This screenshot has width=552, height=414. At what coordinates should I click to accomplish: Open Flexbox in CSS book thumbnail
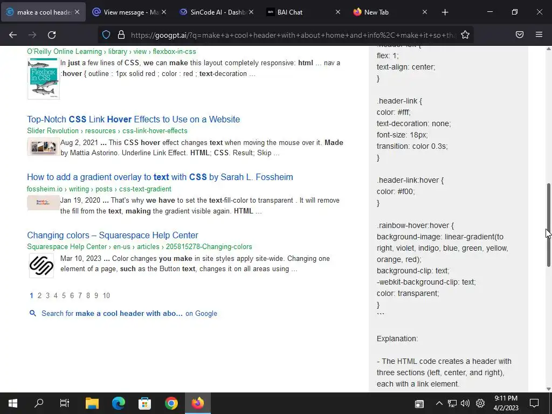tap(44, 79)
